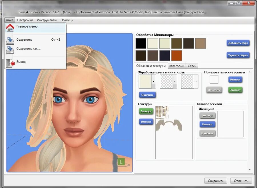This screenshot has width=257, height=188.
Task: Click Очистить under thumbnail color processing
Action: [x=147, y=95]
